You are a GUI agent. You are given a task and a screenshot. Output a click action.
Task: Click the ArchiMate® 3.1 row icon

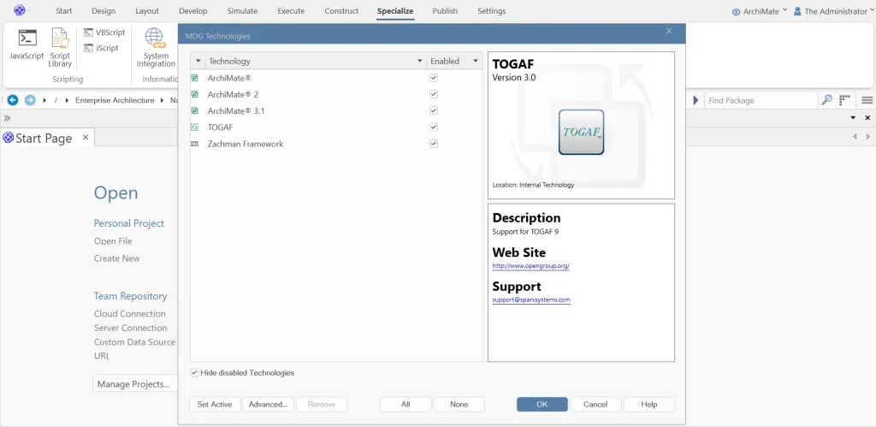point(195,110)
